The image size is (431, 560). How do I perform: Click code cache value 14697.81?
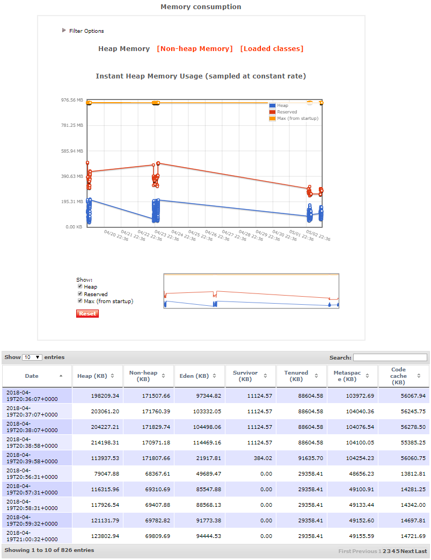(413, 520)
